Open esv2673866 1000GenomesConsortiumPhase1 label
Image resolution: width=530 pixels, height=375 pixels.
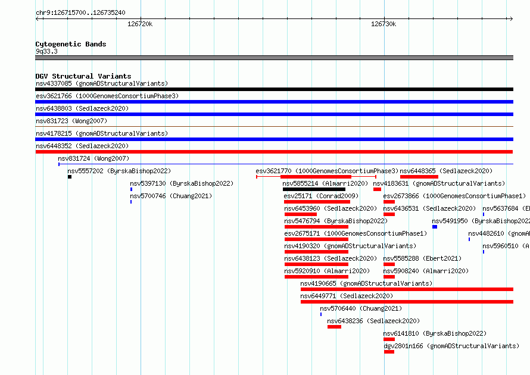(454, 196)
